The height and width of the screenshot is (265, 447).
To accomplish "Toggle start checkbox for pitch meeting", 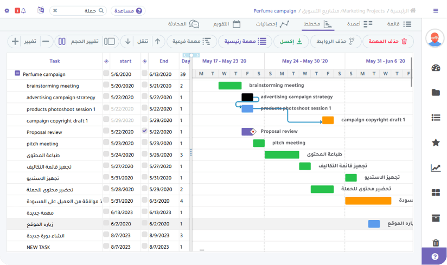I will (106, 142).
